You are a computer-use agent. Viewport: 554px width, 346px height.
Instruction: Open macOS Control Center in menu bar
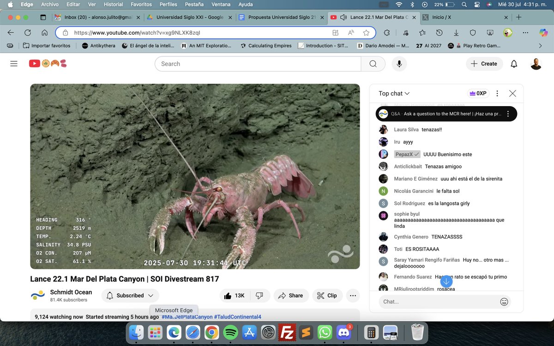tap(477, 4)
